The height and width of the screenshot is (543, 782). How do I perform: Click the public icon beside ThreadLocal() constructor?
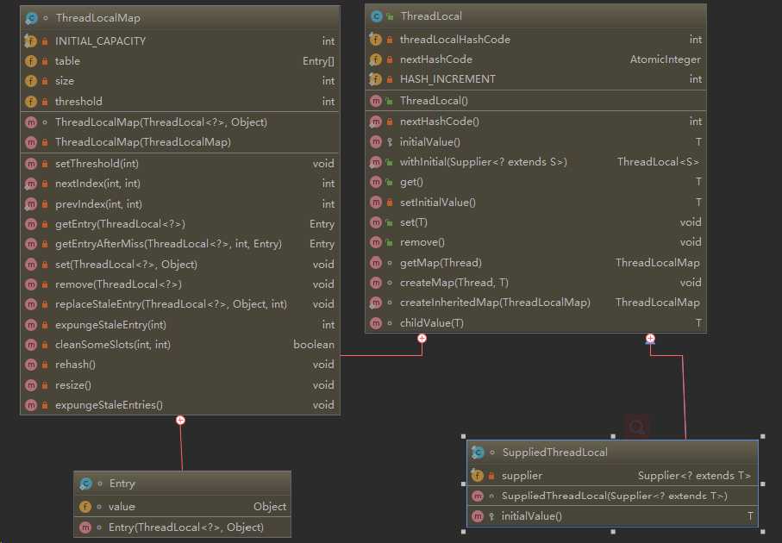pos(390,101)
